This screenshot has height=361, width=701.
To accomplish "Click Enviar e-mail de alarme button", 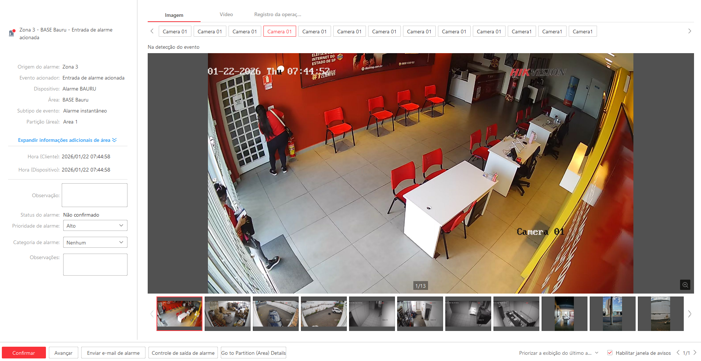I will click(113, 353).
